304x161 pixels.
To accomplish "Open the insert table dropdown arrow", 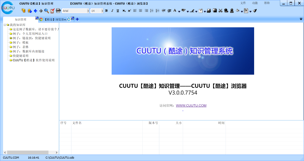I will tap(205, 12).
